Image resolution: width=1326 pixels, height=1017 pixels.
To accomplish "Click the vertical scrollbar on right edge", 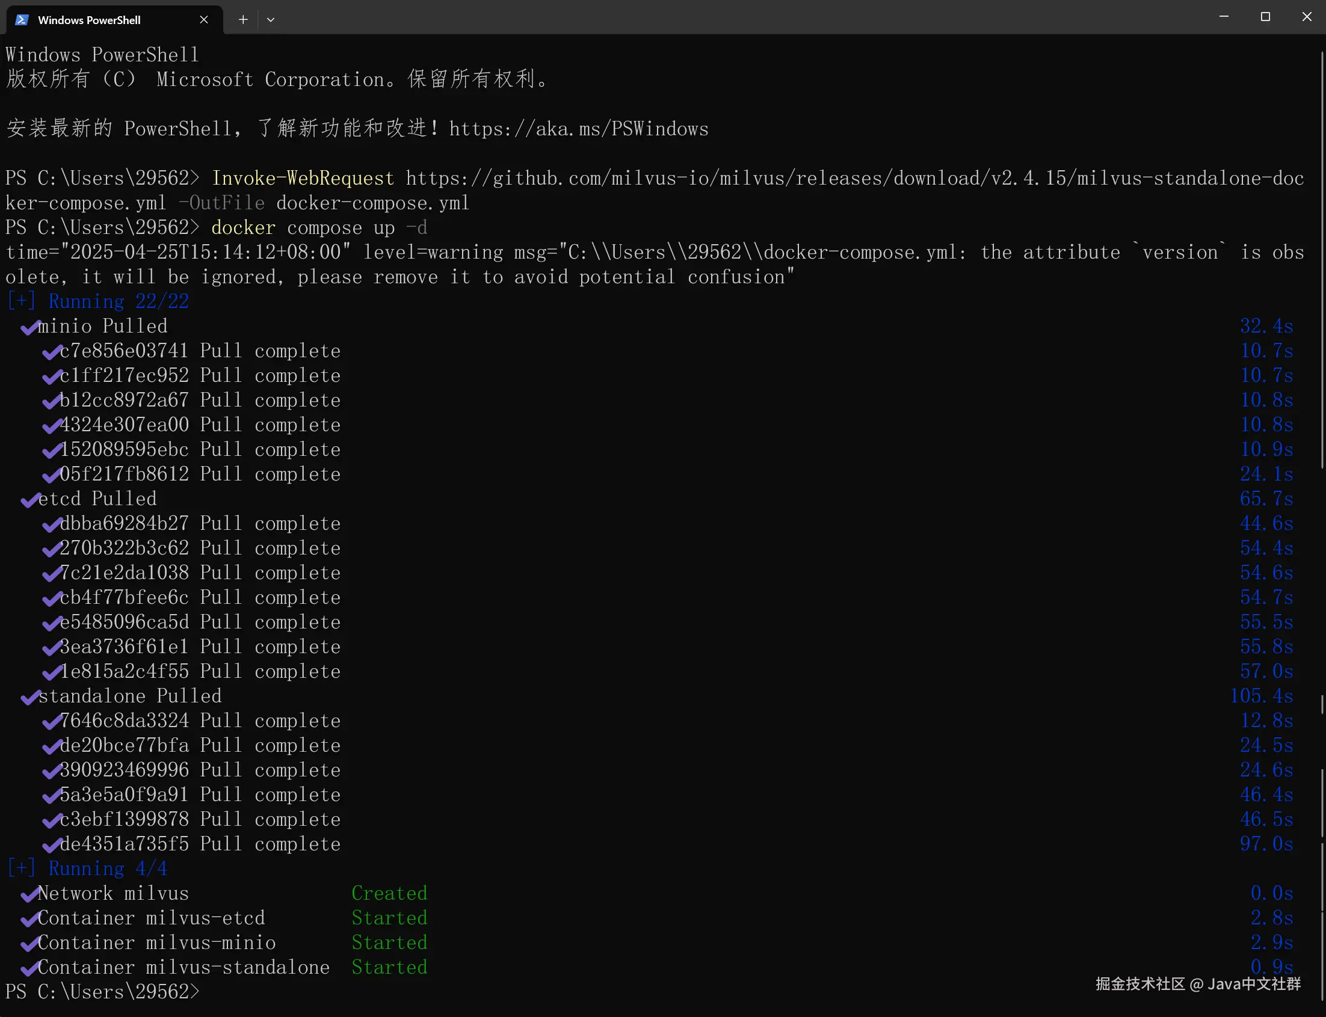I will pyautogui.click(x=1322, y=260).
